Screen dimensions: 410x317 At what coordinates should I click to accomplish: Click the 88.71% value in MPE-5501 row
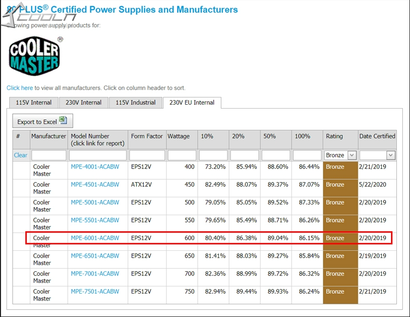[x=278, y=220]
